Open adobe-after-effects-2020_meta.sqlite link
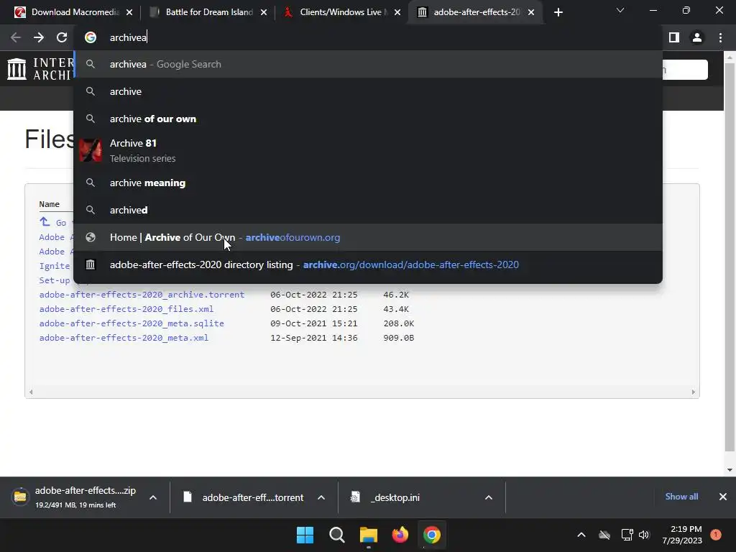This screenshot has width=736, height=552. coord(132,323)
